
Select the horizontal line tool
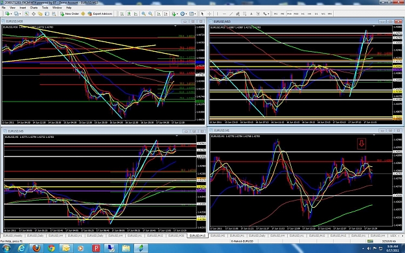[224, 14]
